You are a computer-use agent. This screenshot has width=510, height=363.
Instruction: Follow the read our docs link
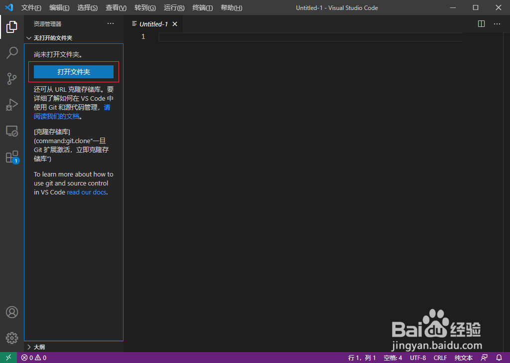[87, 192]
